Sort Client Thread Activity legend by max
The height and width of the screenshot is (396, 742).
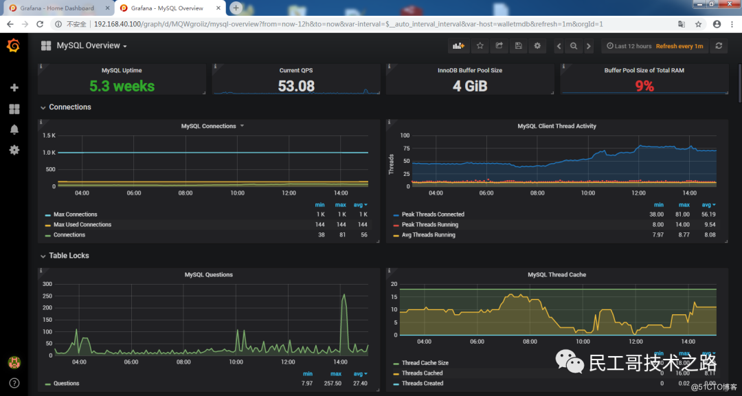684,205
